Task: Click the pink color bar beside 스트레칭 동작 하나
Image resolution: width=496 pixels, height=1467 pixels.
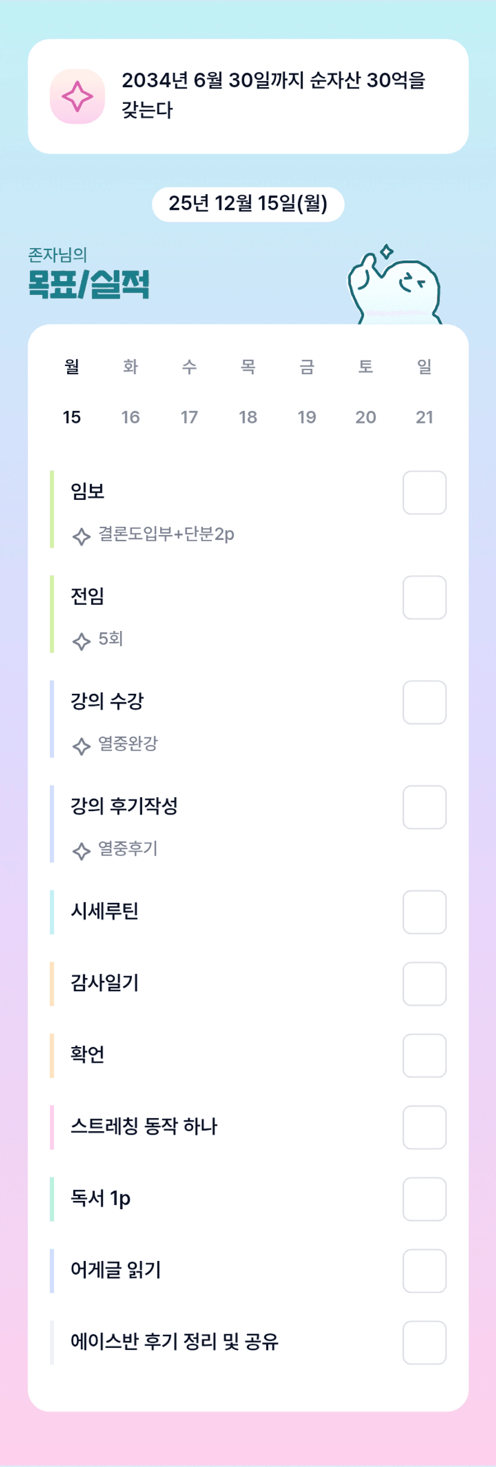Action: click(x=52, y=1127)
